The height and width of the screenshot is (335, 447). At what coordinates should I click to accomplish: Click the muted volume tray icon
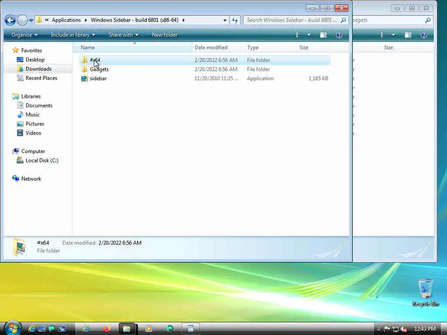[x=403, y=329]
